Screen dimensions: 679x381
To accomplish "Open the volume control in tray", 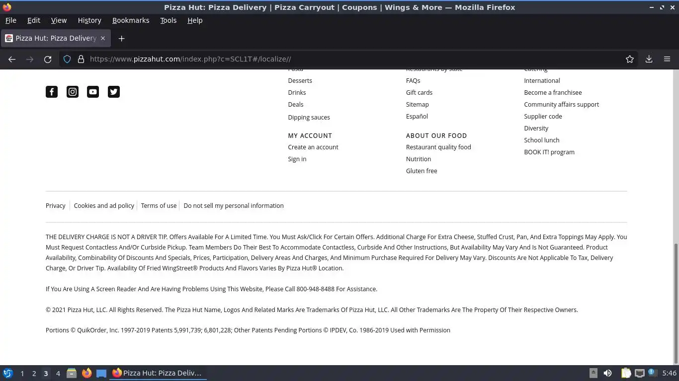I will coord(608,373).
